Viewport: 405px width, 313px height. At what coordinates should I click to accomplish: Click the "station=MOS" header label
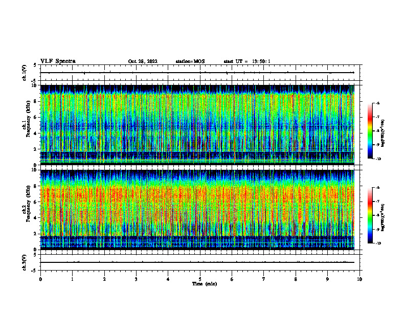[x=190, y=61]
